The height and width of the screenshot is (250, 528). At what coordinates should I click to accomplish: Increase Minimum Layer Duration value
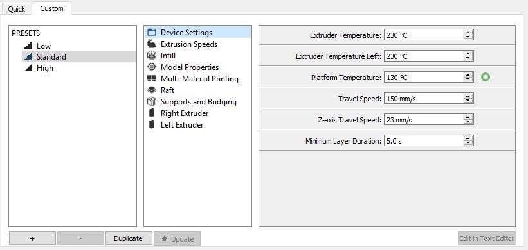[x=468, y=138]
